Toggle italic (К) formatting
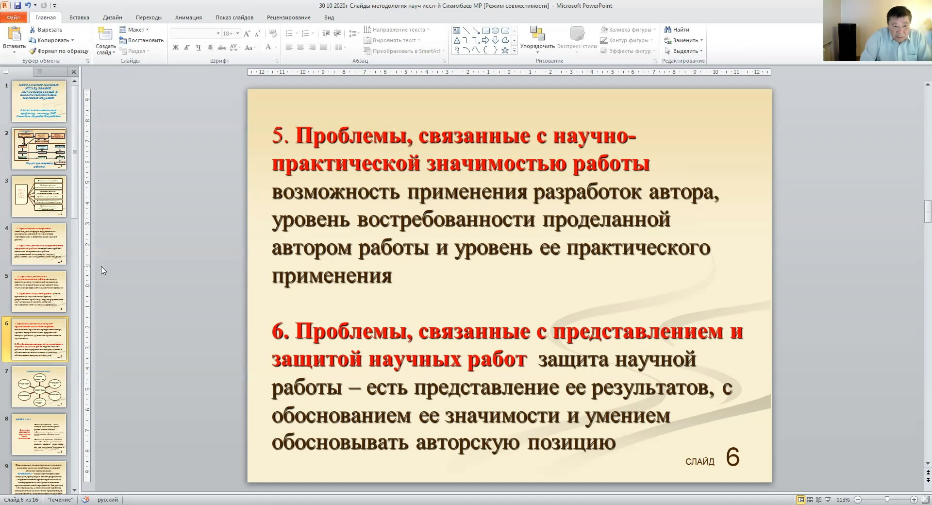 coord(186,48)
